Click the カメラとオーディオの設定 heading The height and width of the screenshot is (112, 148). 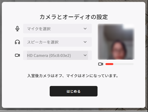74,17
